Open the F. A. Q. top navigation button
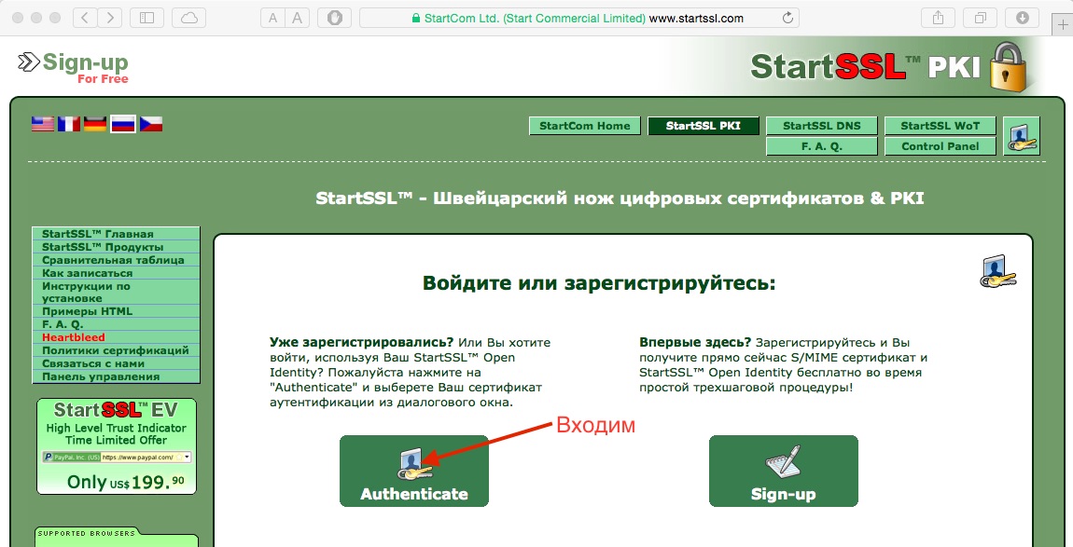 821,146
